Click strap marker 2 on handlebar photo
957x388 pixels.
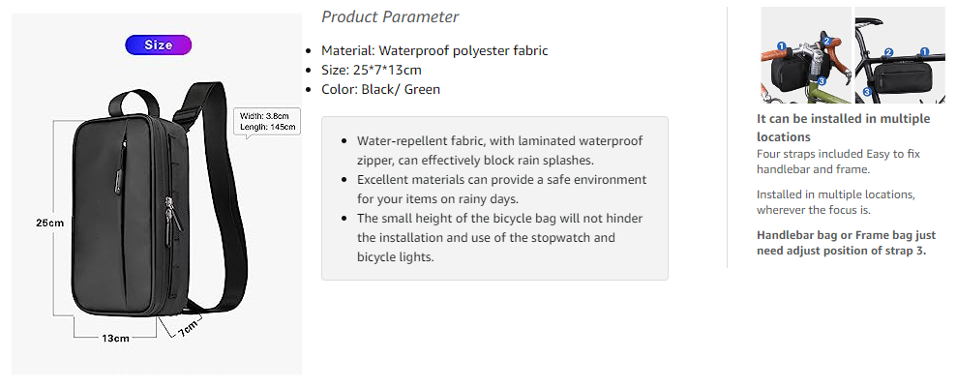click(827, 41)
